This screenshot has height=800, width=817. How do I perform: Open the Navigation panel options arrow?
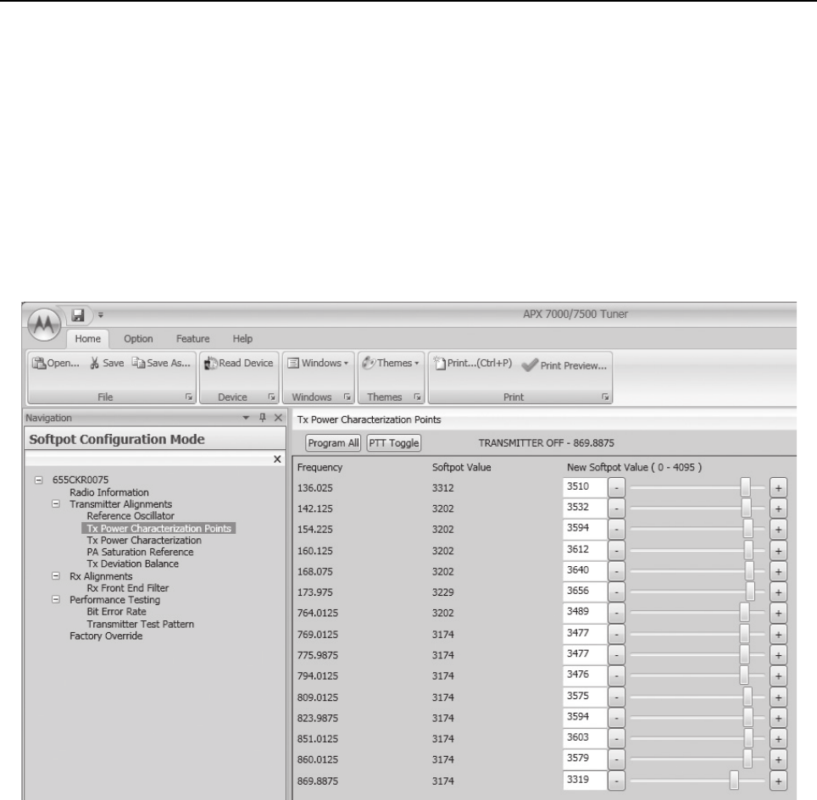(x=246, y=418)
